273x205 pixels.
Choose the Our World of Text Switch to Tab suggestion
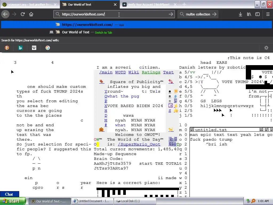point(136,32)
